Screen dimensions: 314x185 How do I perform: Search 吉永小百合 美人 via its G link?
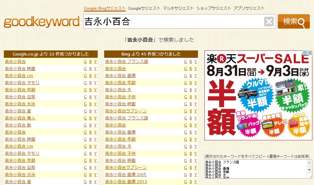85,118
